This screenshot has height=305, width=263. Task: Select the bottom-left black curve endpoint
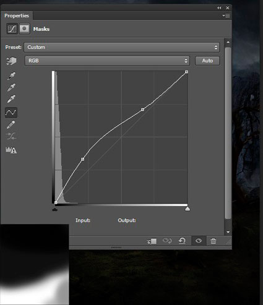(56, 203)
